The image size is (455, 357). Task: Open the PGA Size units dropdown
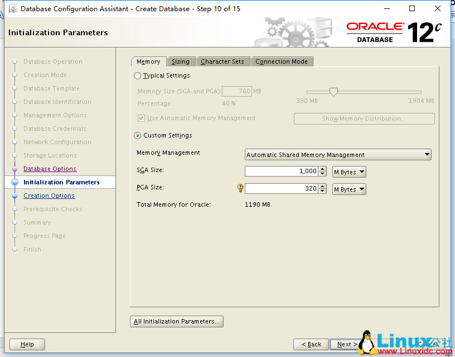click(348, 189)
